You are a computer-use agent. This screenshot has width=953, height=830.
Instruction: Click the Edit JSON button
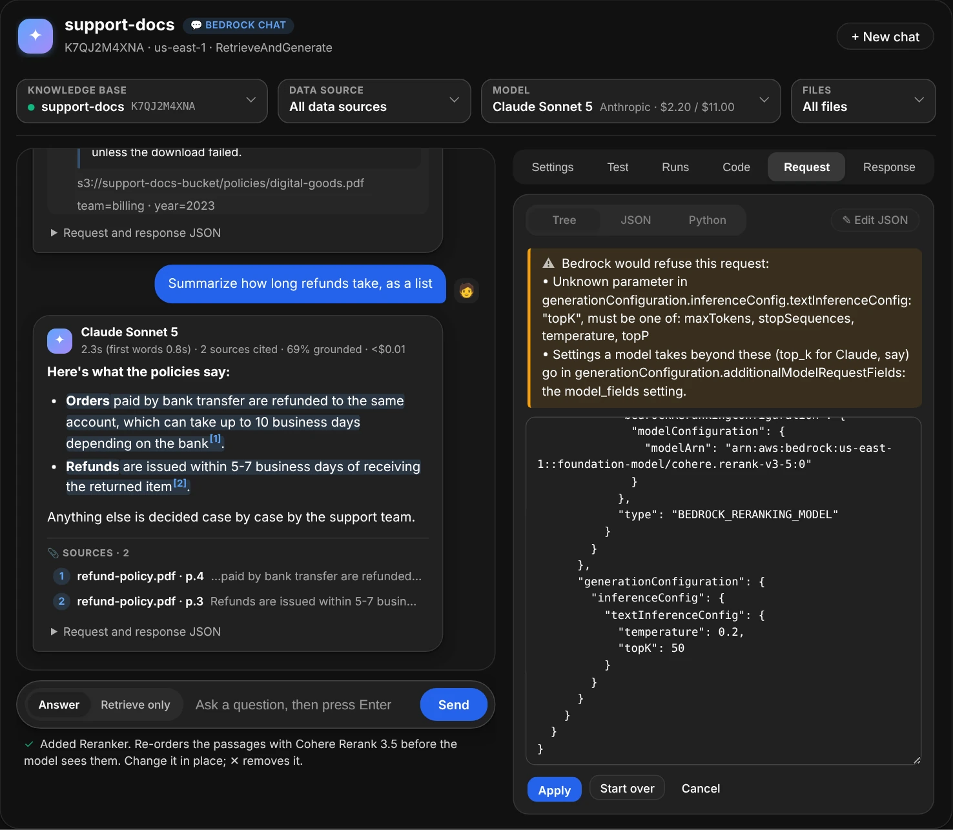(875, 220)
